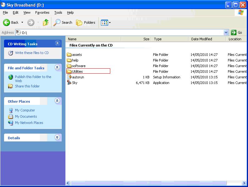Click the green Back arrow icon

(7, 22)
